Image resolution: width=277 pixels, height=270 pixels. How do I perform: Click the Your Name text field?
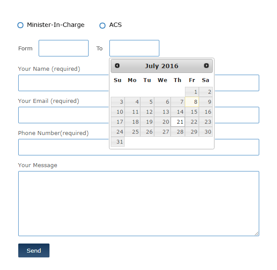(x=63, y=83)
